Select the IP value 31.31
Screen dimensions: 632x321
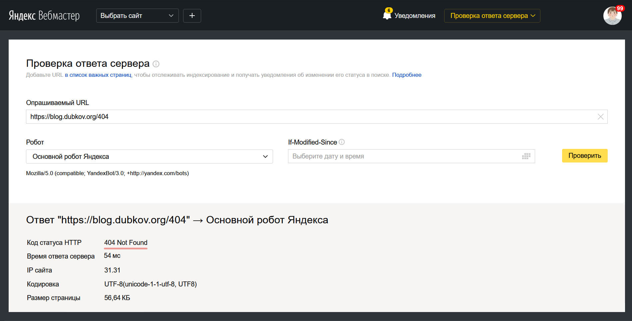click(x=112, y=270)
